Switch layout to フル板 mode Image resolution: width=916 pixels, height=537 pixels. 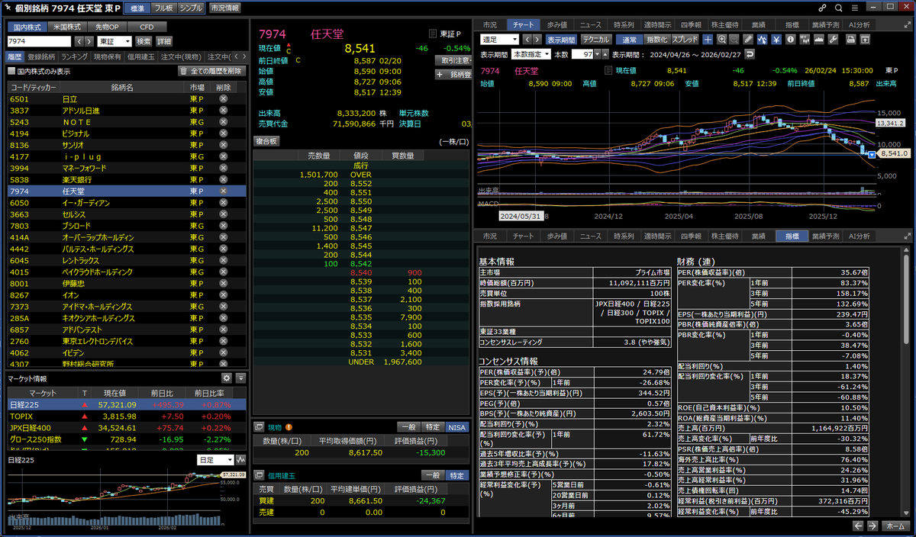click(x=163, y=8)
